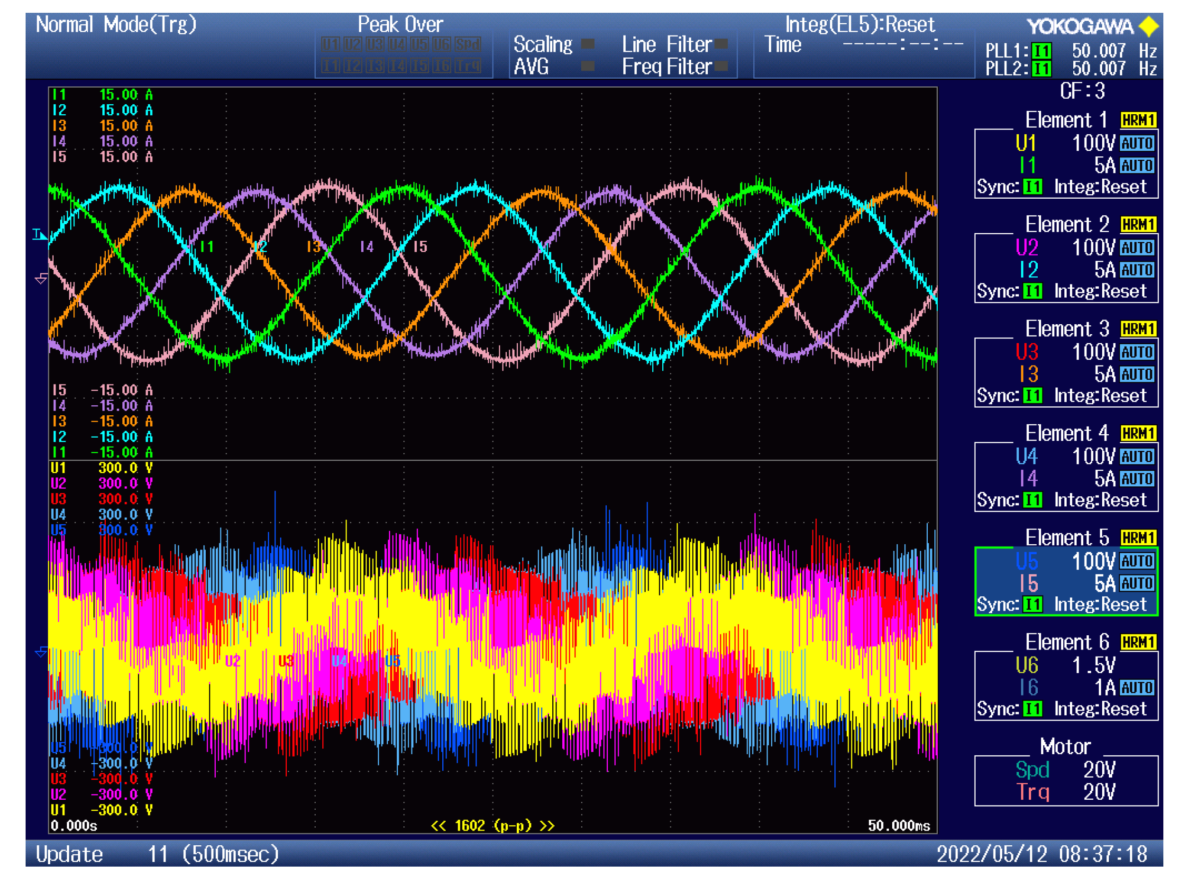The image size is (1188, 887).
Task: Click the HRM1 badge next to Element 2
Action: click(1138, 224)
